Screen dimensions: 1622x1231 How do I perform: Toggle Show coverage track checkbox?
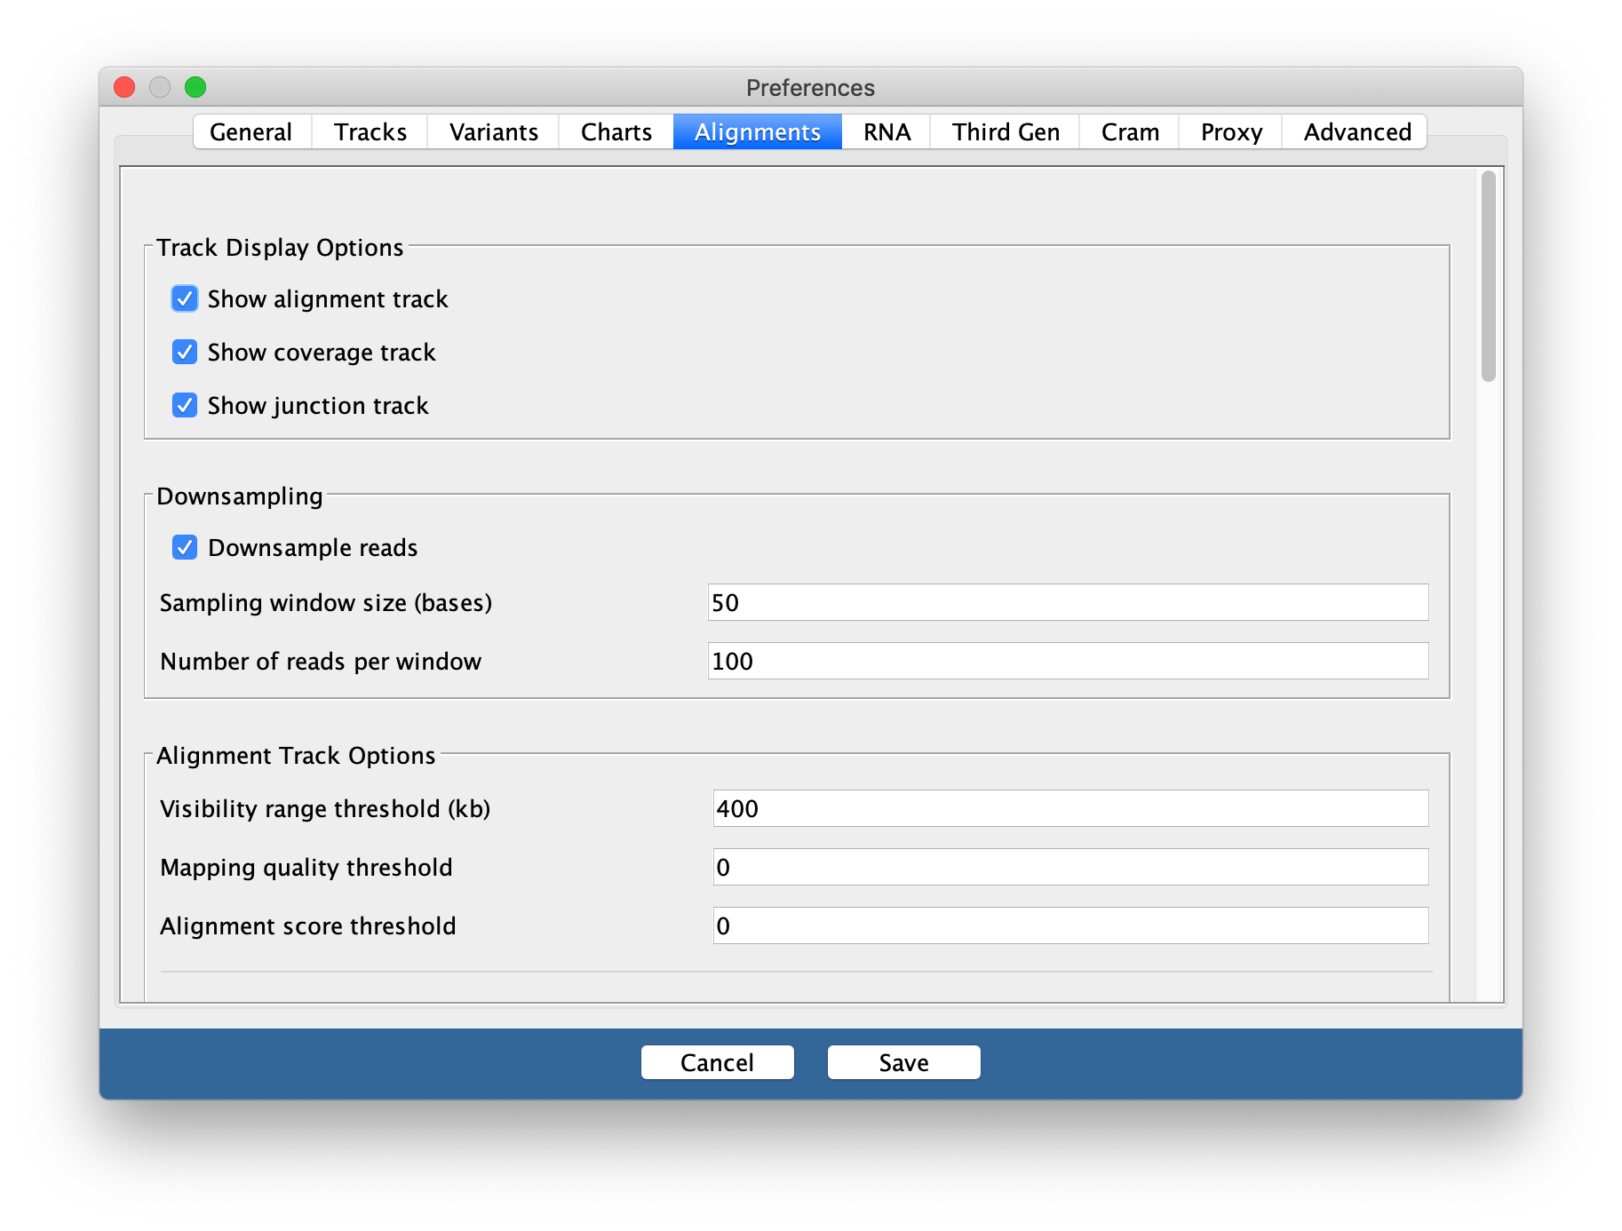click(185, 353)
